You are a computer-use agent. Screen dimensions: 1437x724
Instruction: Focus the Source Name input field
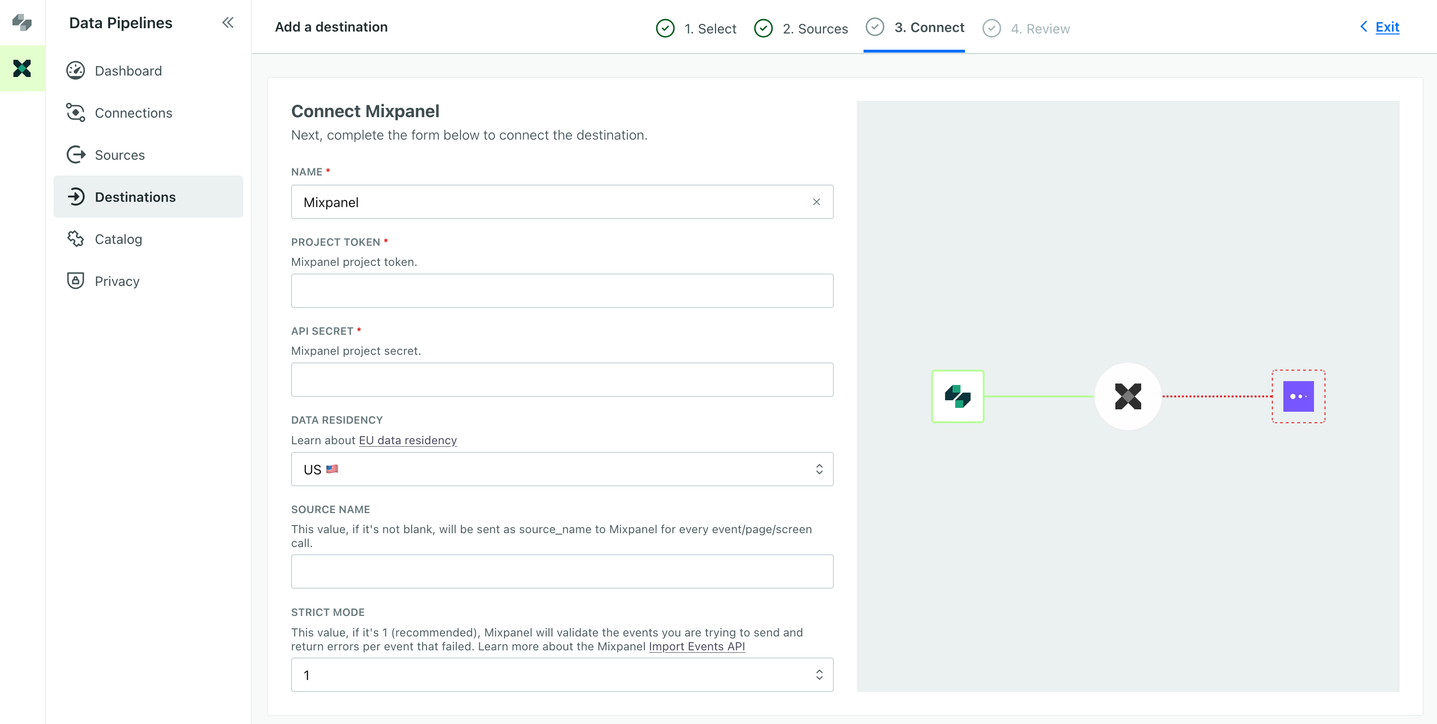pos(562,571)
